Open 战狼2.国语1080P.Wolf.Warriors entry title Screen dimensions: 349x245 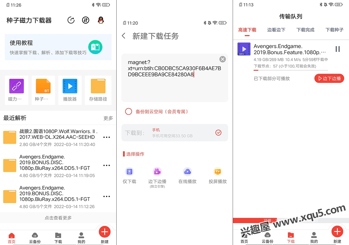pos(58,134)
